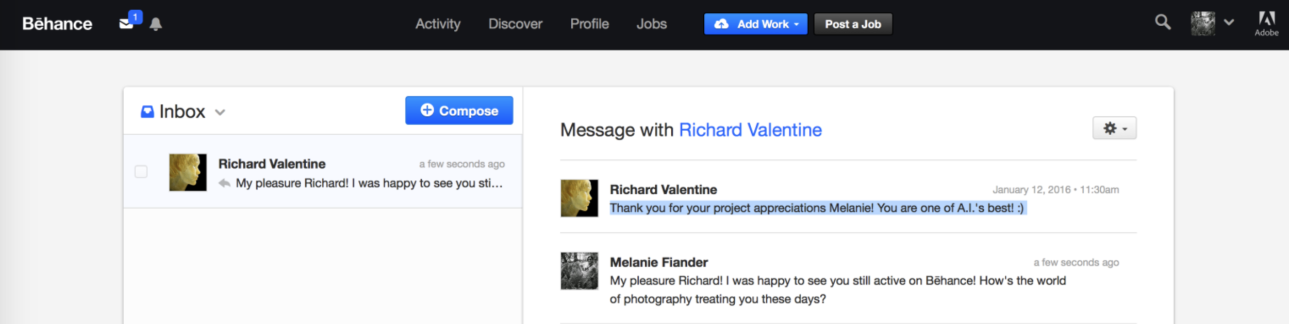The image size is (1289, 324).
Task: Expand the user account dropdown arrow
Action: pos(1229,23)
